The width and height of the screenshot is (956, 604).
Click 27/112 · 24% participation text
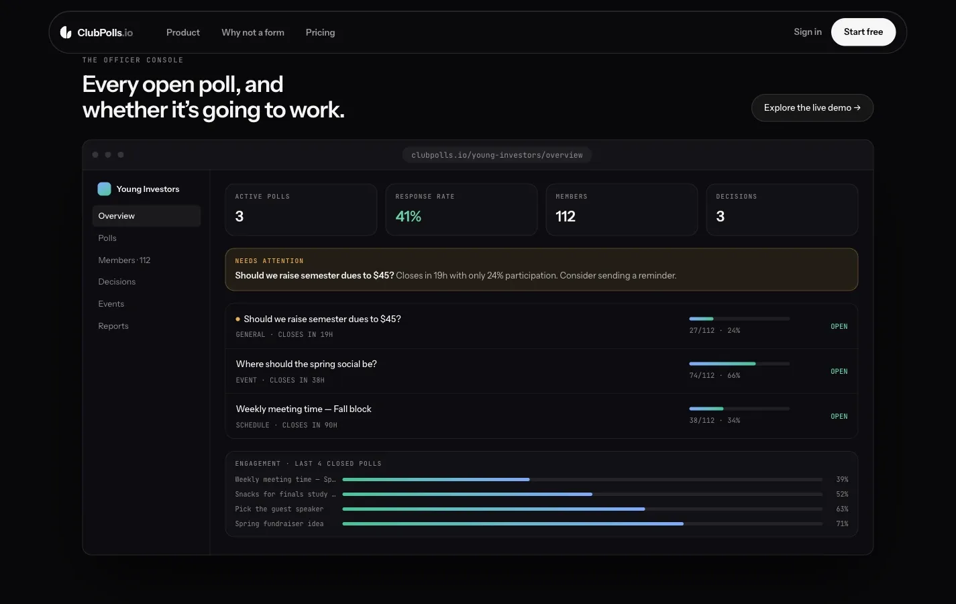point(714,331)
